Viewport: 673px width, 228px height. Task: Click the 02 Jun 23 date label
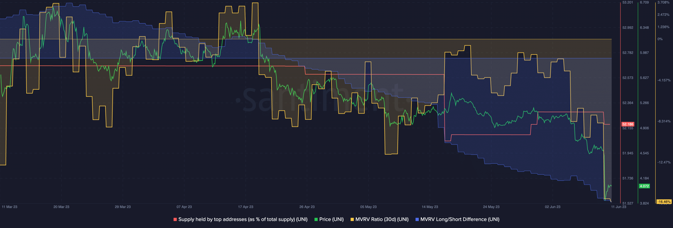point(553,207)
